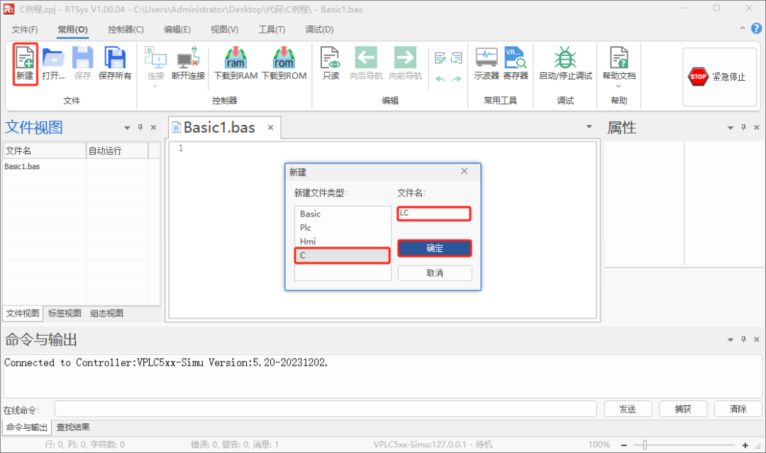Click the zoom slider handle
This screenshot has height=453, width=766.
click(x=645, y=444)
